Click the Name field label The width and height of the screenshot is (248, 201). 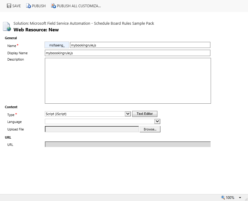pyautogui.click(x=12, y=46)
